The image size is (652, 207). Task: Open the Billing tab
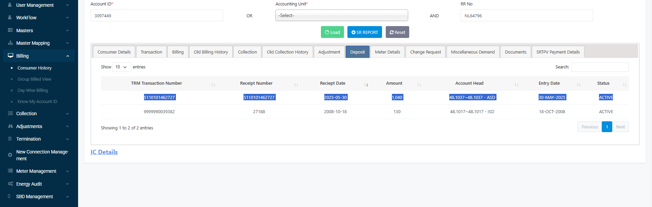pyautogui.click(x=178, y=52)
